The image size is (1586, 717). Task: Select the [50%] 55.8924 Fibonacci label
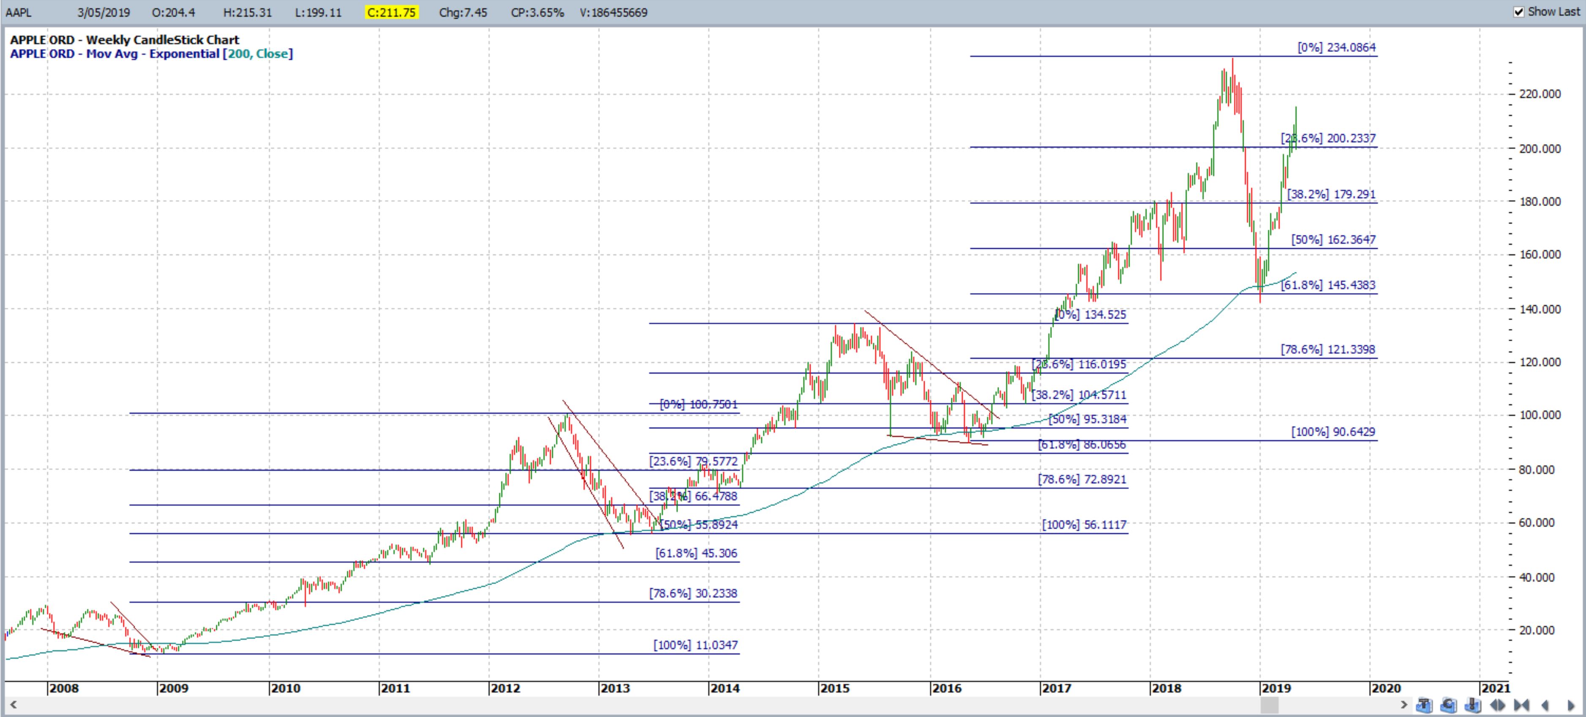click(699, 525)
